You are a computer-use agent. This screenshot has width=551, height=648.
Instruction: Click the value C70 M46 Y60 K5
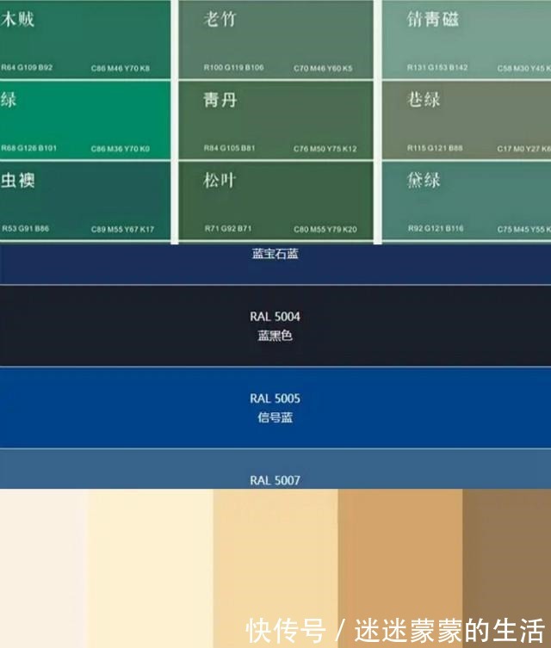coord(323,68)
